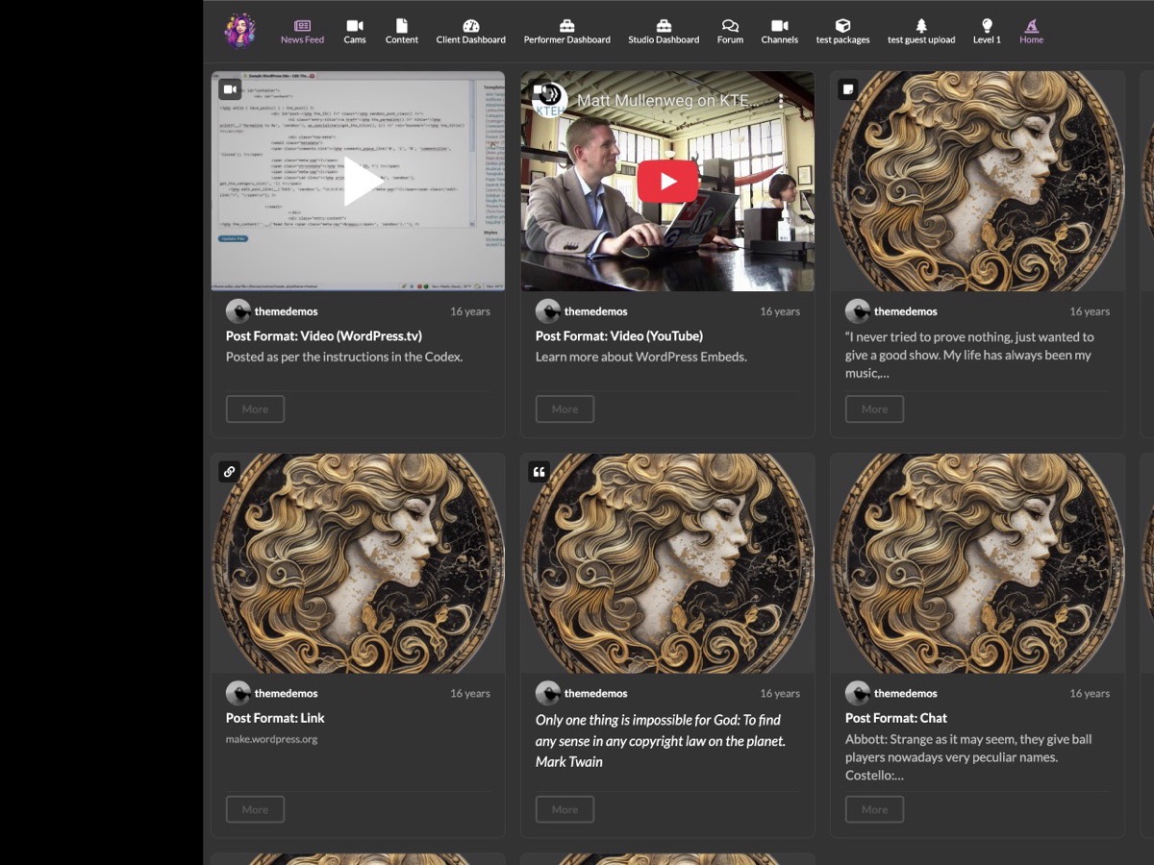Play the Matt Mullenweg YouTube video
The width and height of the screenshot is (1154, 865).
667,183
